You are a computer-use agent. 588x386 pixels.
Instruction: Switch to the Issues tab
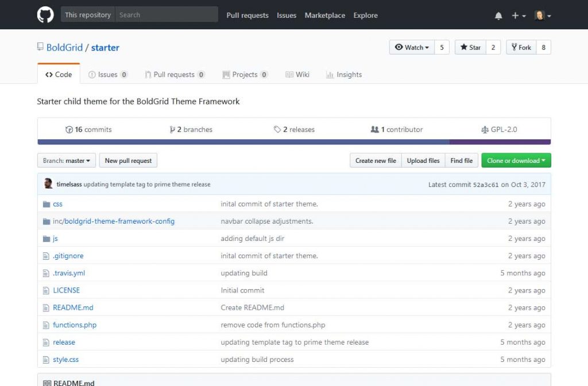click(108, 75)
